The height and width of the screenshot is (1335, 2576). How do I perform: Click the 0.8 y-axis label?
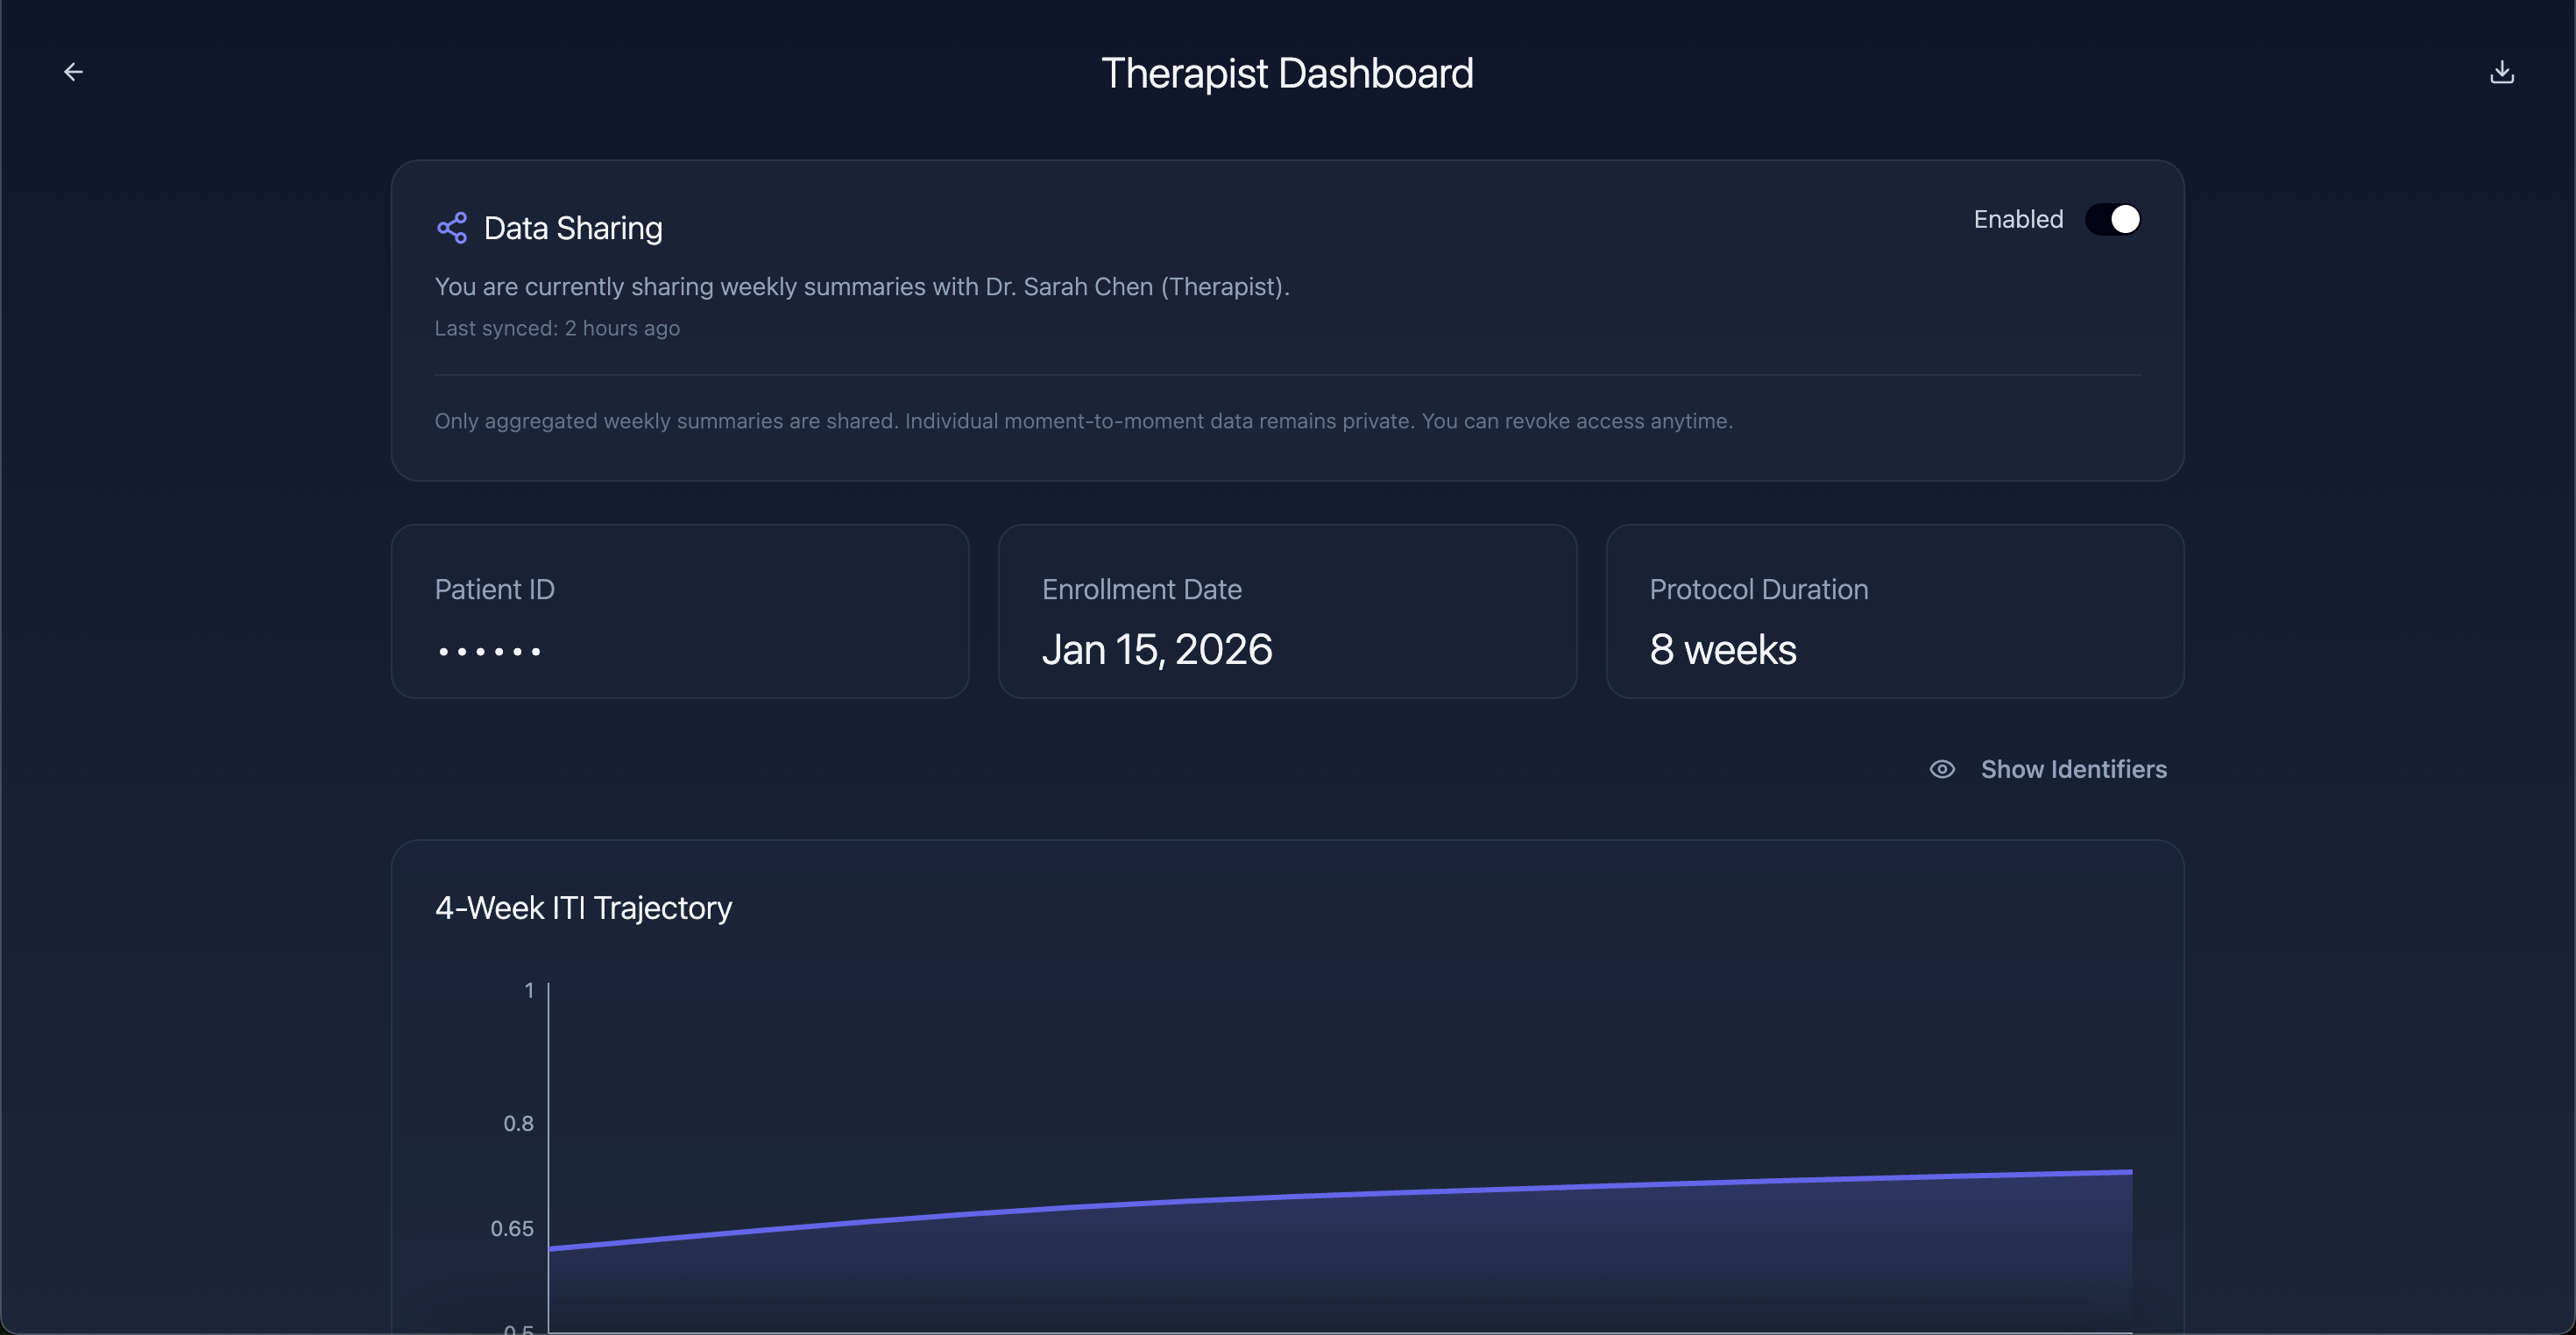pos(518,1123)
